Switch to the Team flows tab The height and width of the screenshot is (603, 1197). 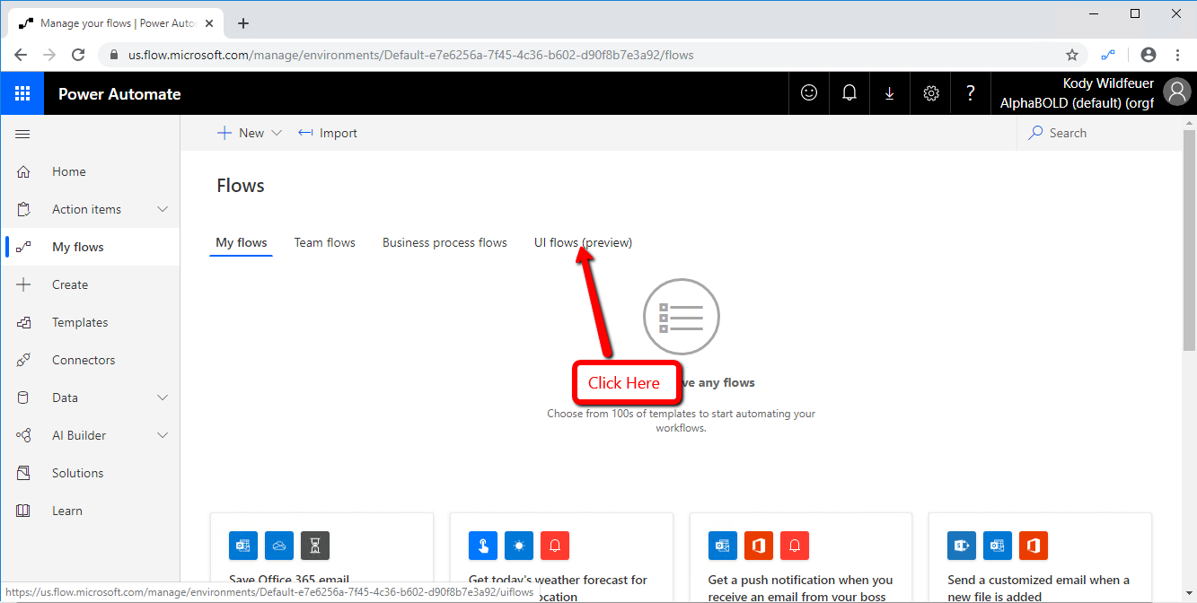tap(325, 242)
